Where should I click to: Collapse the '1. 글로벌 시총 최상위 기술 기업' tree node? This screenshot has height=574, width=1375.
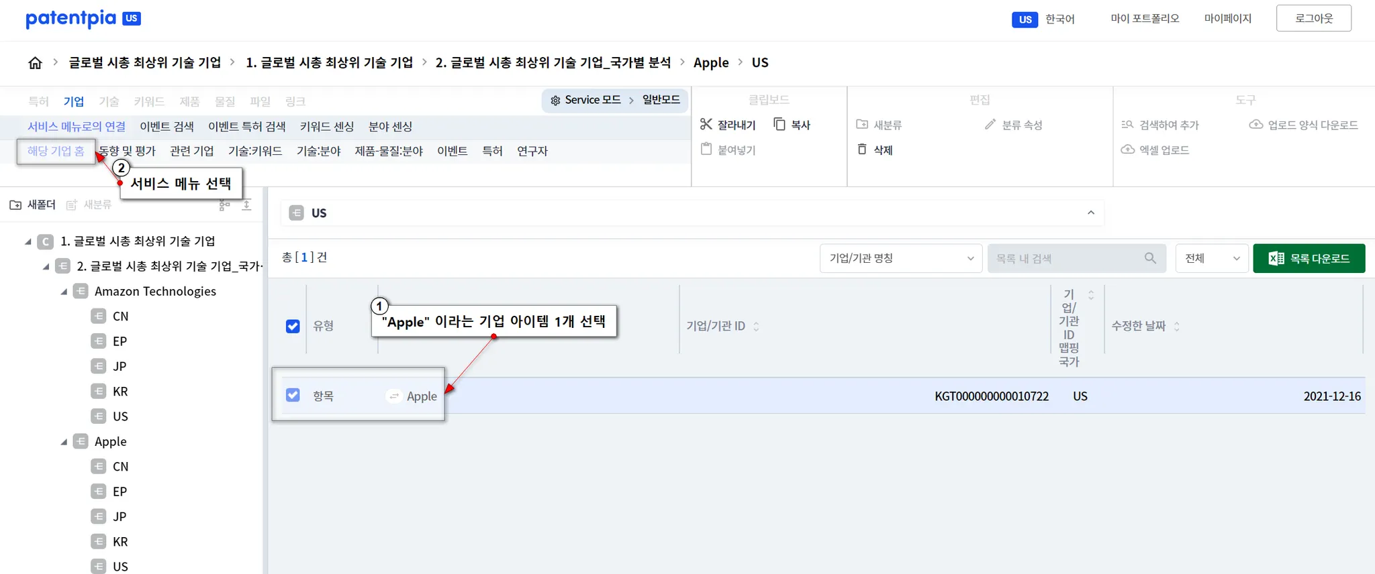tap(28, 241)
